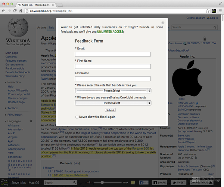Check Never show feedback again
Viewport: 224px width, 187px height.
pyautogui.click(x=77, y=117)
